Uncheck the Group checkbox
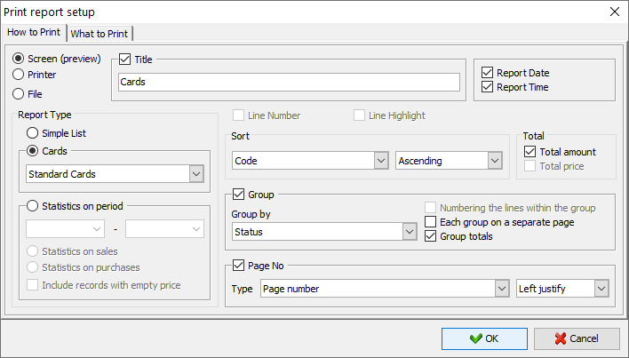The height and width of the screenshot is (358, 629). point(238,195)
